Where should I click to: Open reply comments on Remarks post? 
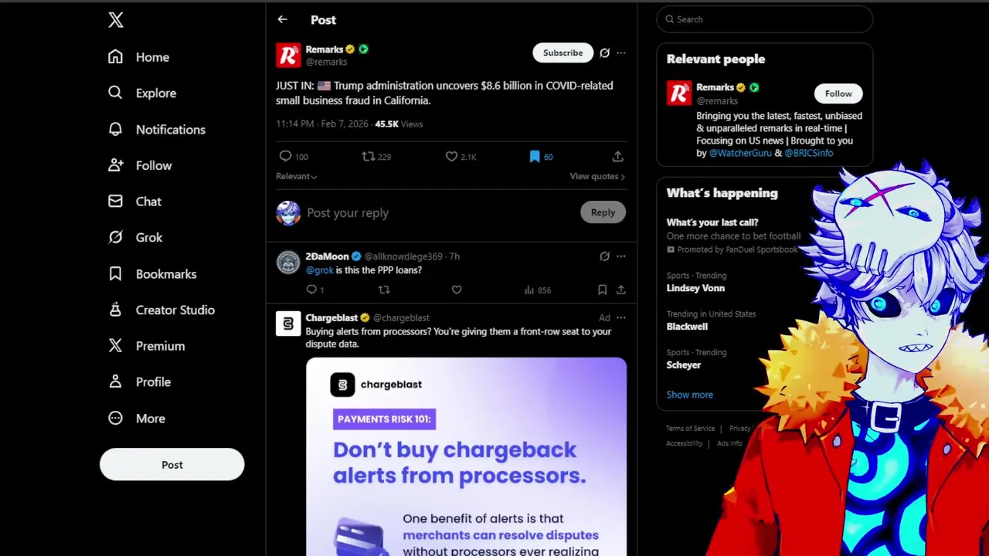294,157
